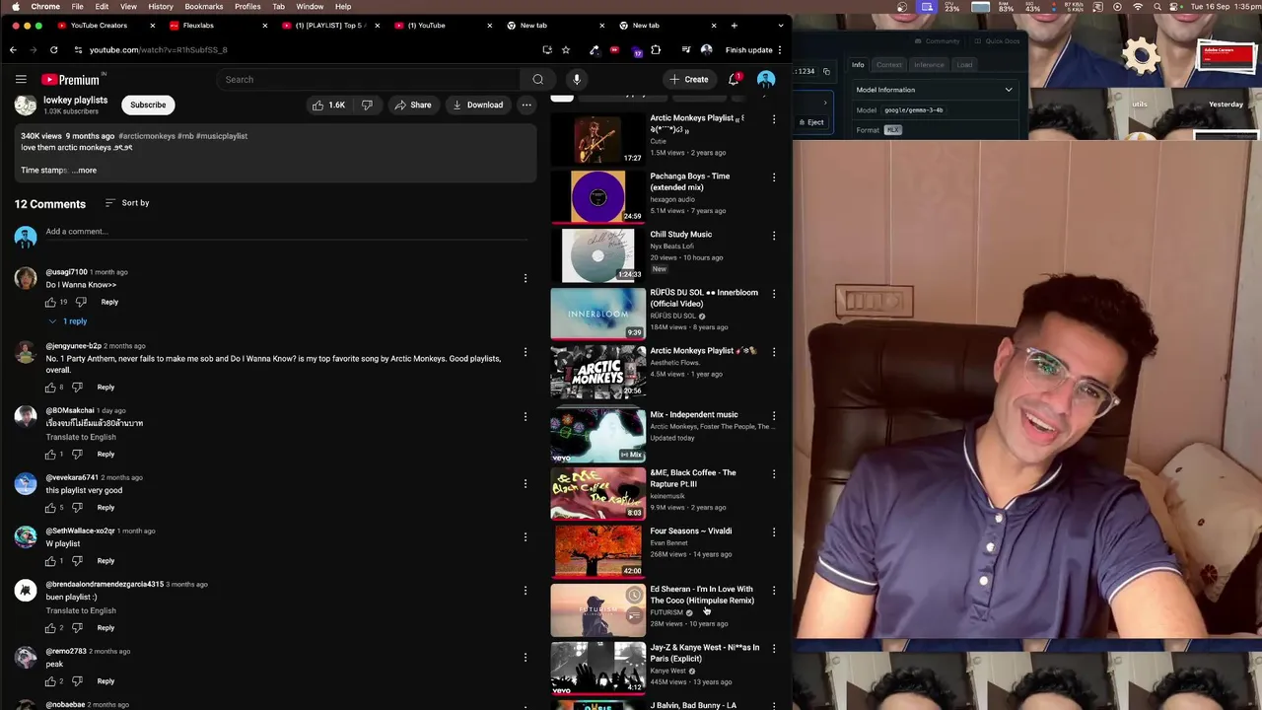
Task: Open the History menu
Action: click(x=161, y=7)
